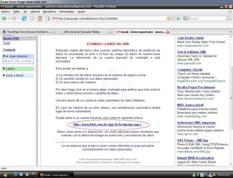Click the page scrollbar down arrow
This screenshot has width=233, height=178.
(231, 164)
